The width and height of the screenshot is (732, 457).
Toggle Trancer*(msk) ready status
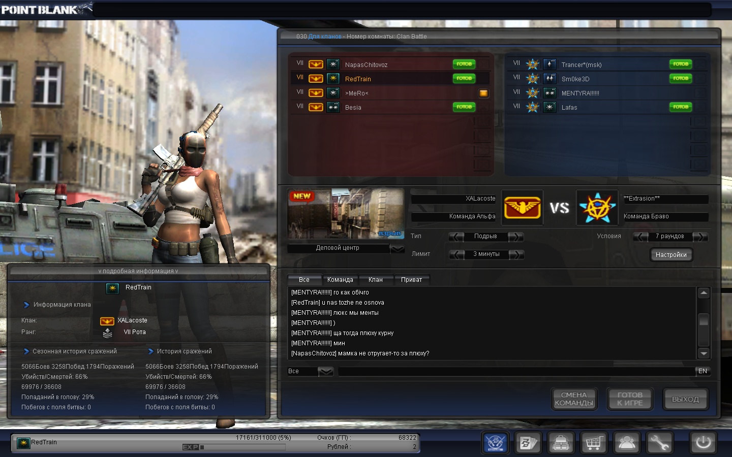(x=681, y=64)
